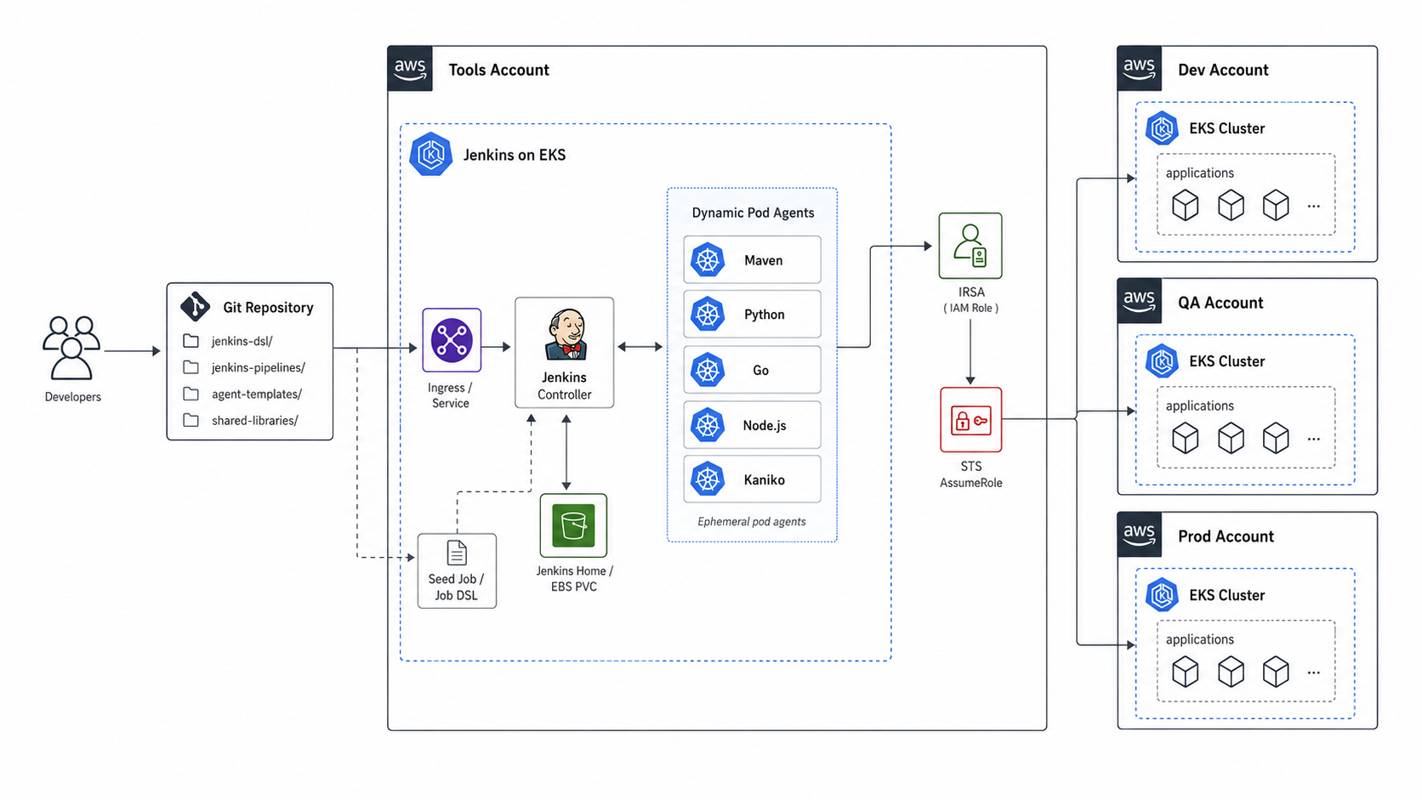Click the Kaniko pod agent wheel icon
The width and height of the screenshot is (1422, 800).
point(708,479)
